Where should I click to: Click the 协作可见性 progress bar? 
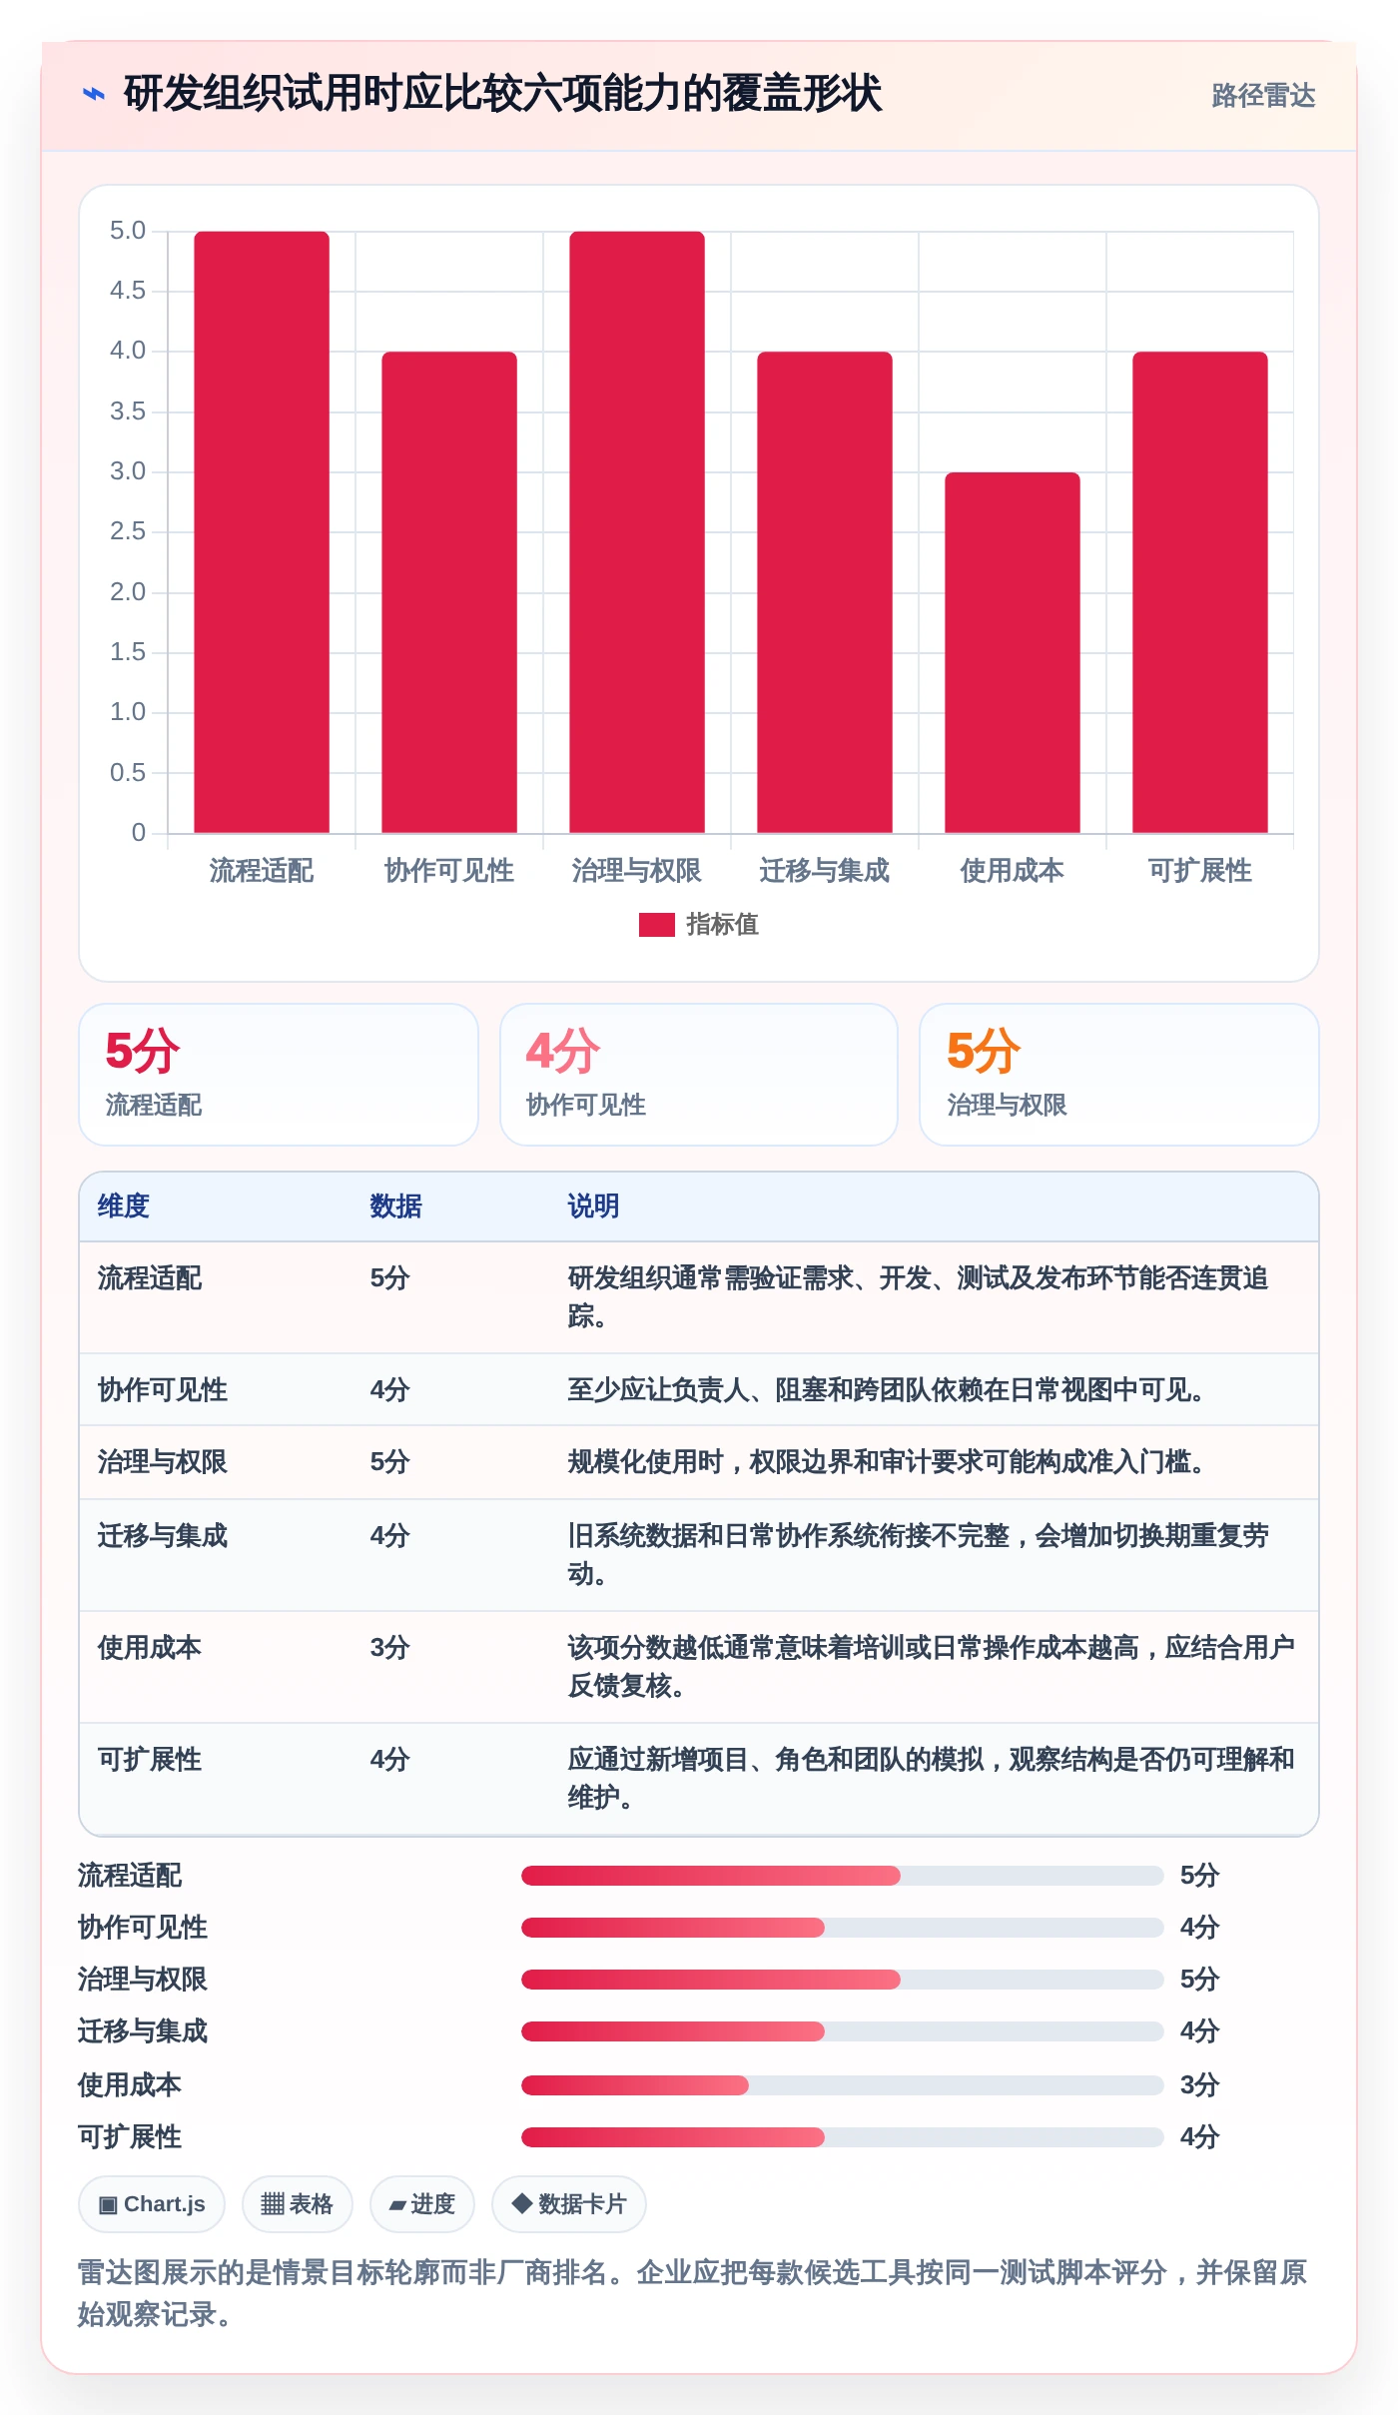843,1928
